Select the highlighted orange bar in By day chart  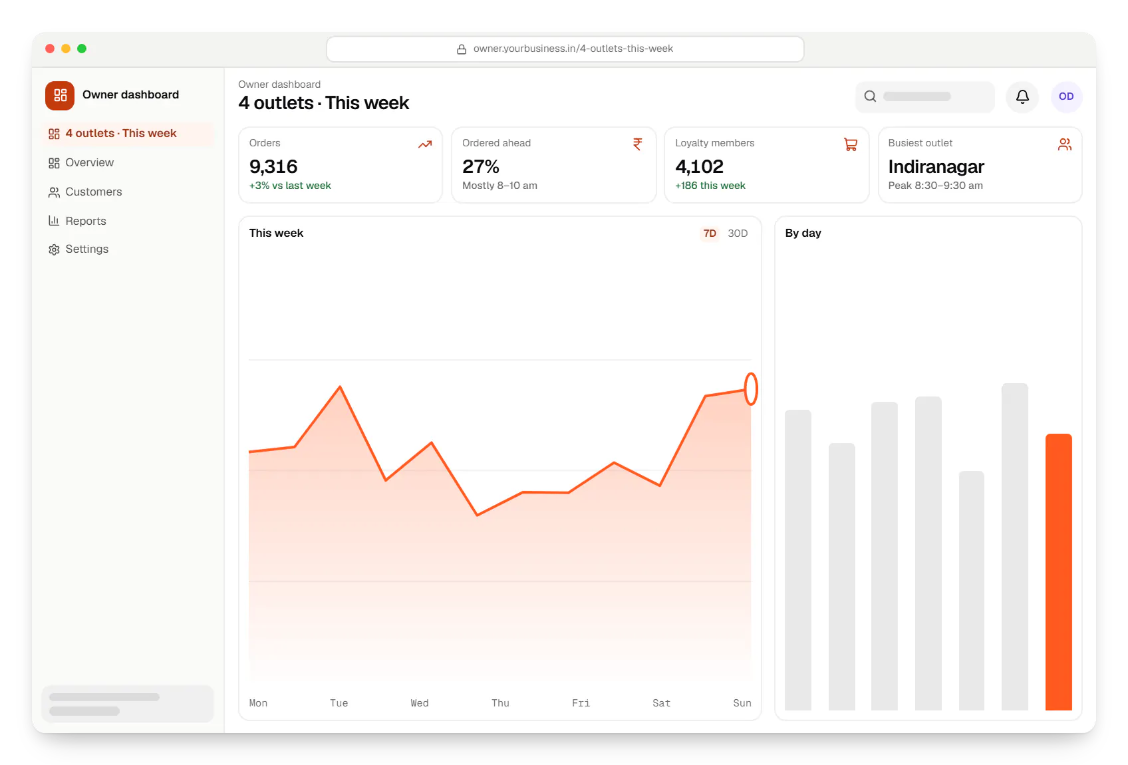point(1059,572)
